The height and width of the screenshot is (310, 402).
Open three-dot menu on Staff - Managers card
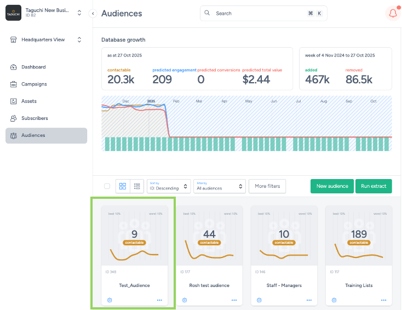coord(309,300)
